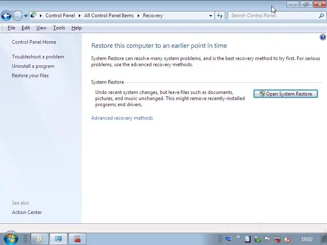Image resolution: width=327 pixels, height=245 pixels.
Task: Click the Forward navigation arrow
Action: point(18,16)
